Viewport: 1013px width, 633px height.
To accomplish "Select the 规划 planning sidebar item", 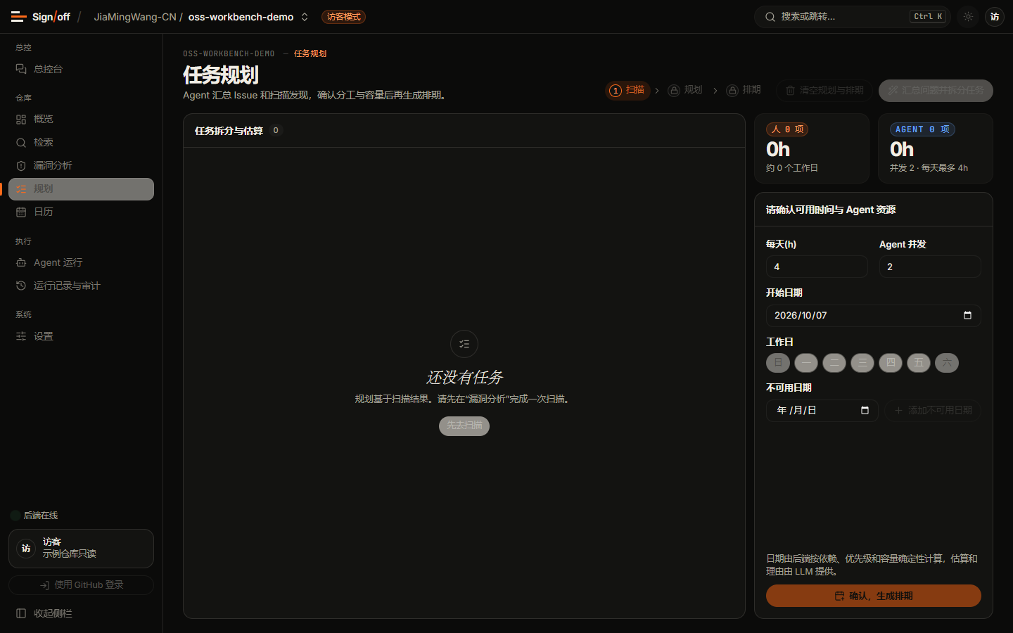I will (x=81, y=189).
